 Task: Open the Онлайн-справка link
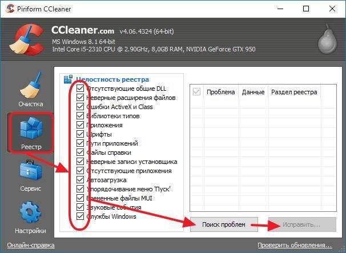[x=31, y=245]
